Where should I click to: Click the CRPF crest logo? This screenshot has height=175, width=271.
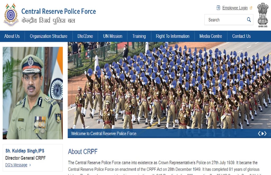pos(11,15)
